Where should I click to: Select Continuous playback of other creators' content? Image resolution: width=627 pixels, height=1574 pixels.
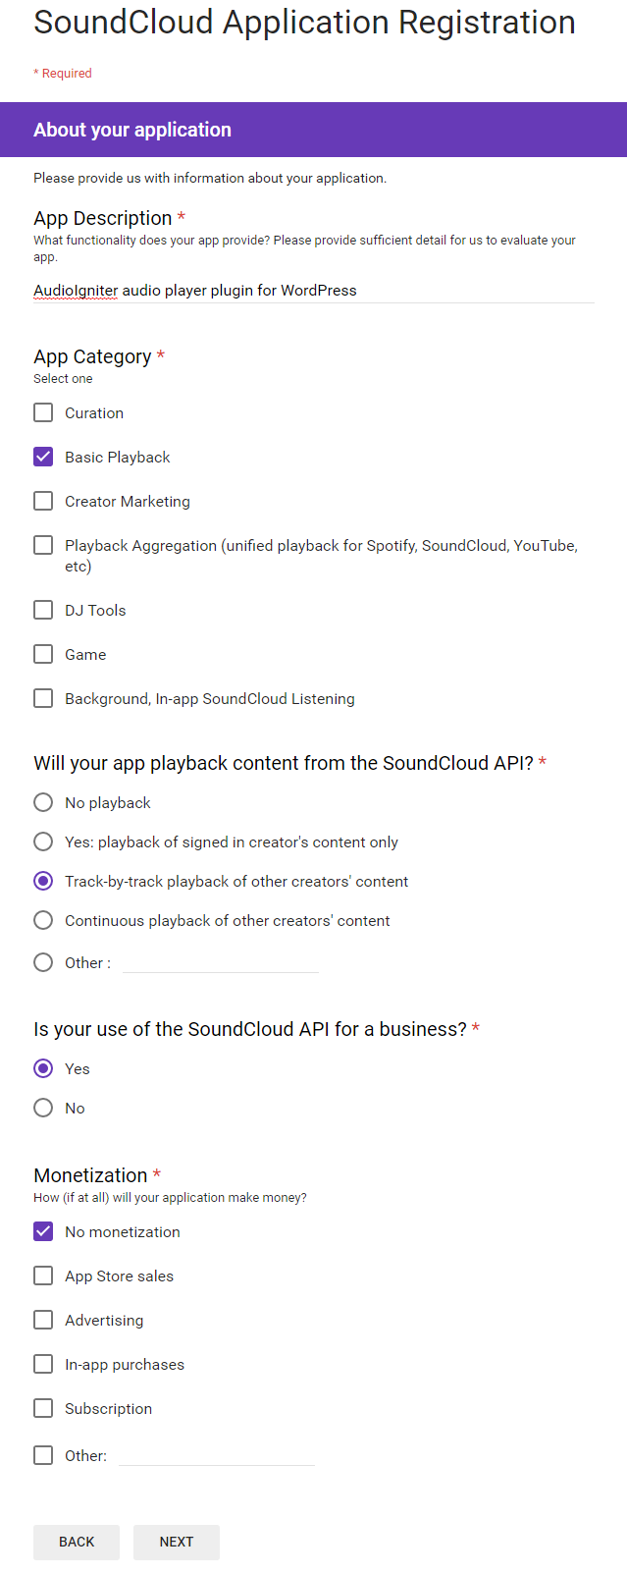coord(43,920)
